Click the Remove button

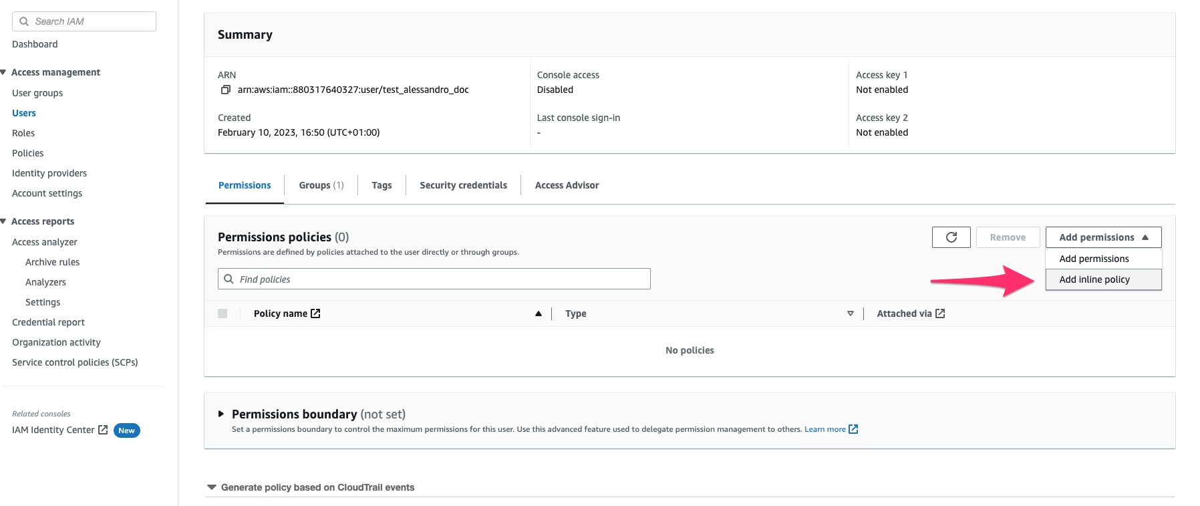1008,237
